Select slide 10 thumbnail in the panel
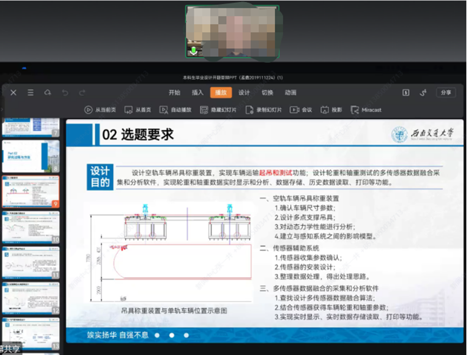 pyautogui.click(x=30, y=226)
